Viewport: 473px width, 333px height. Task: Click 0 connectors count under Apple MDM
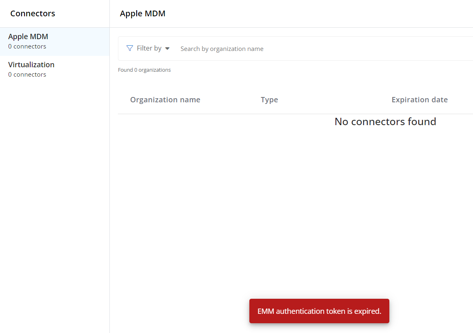[x=27, y=46]
